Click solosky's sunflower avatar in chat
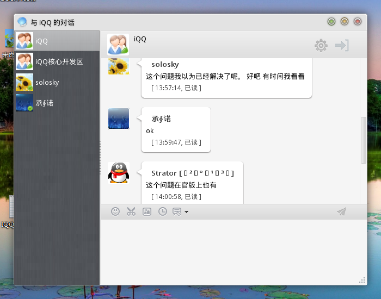The image size is (381, 299). tap(119, 66)
